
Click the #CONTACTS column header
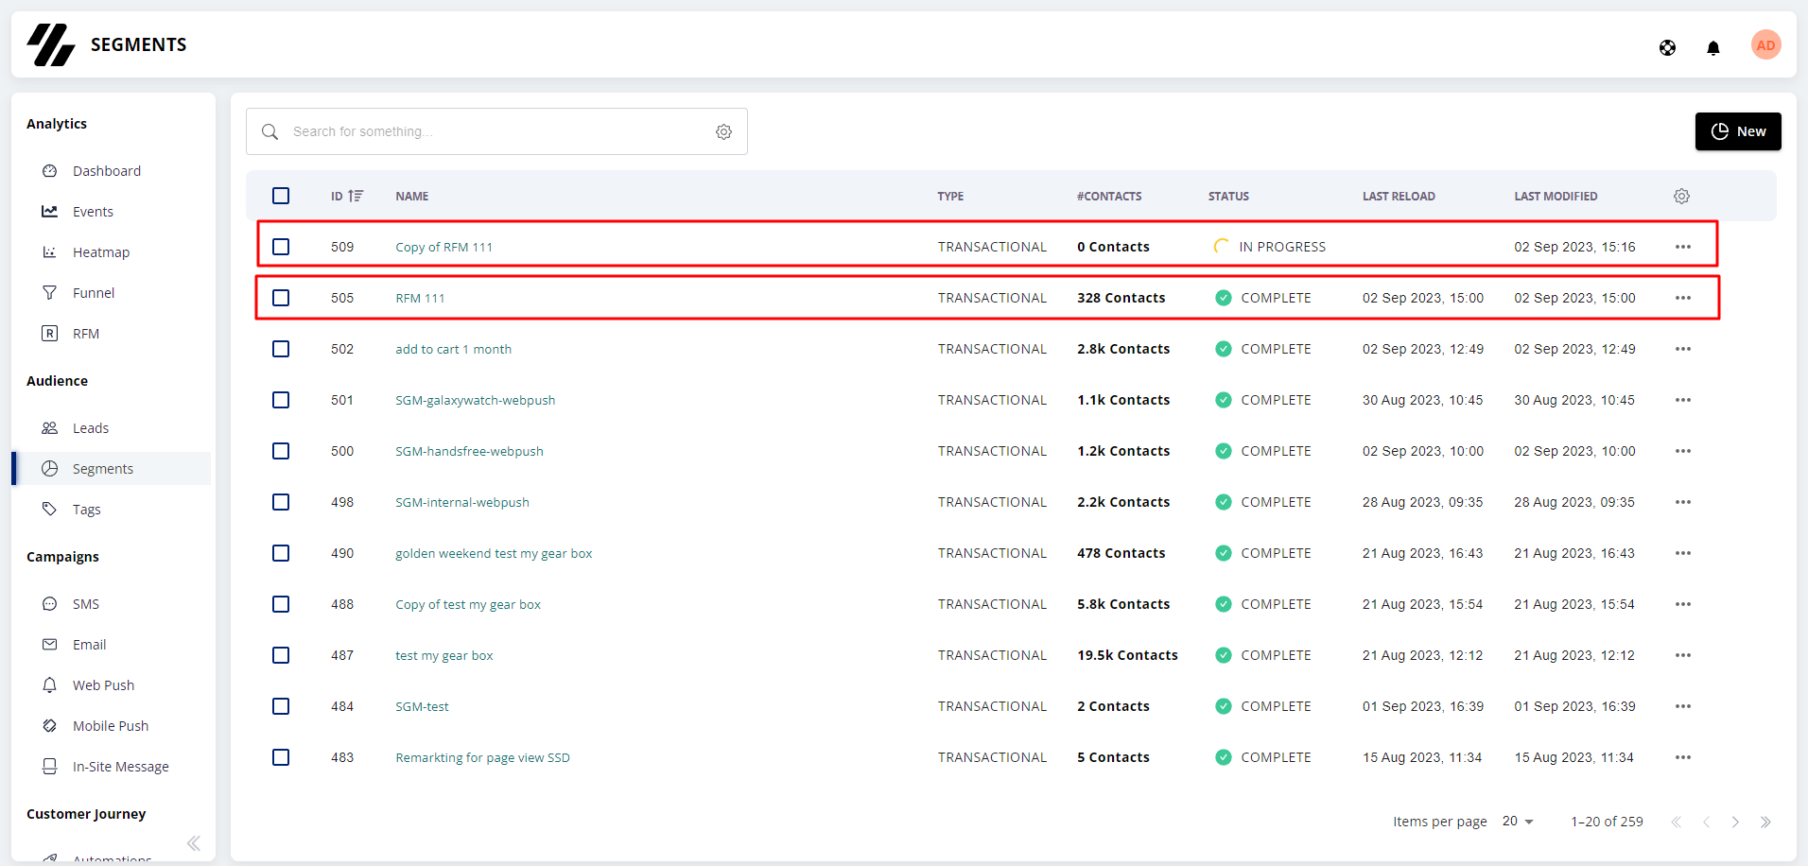pyautogui.click(x=1109, y=196)
